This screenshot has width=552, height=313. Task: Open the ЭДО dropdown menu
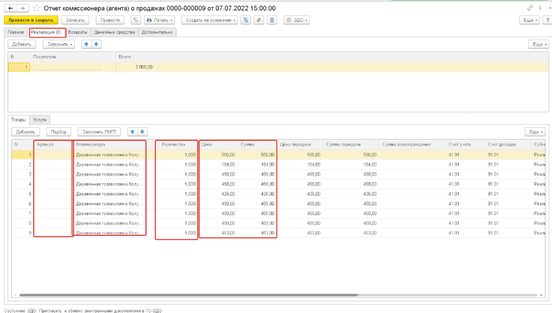(297, 20)
